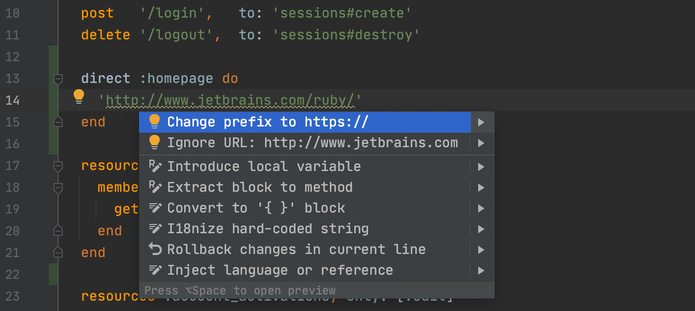This screenshot has width=695, height=311.
Task: Click the green change marker beside line 22
Action: point(53,274)
